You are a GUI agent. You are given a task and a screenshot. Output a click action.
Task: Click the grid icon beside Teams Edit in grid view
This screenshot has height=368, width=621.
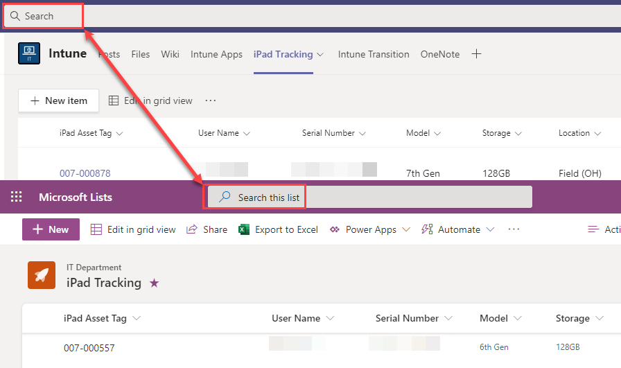tap(114, 100)
